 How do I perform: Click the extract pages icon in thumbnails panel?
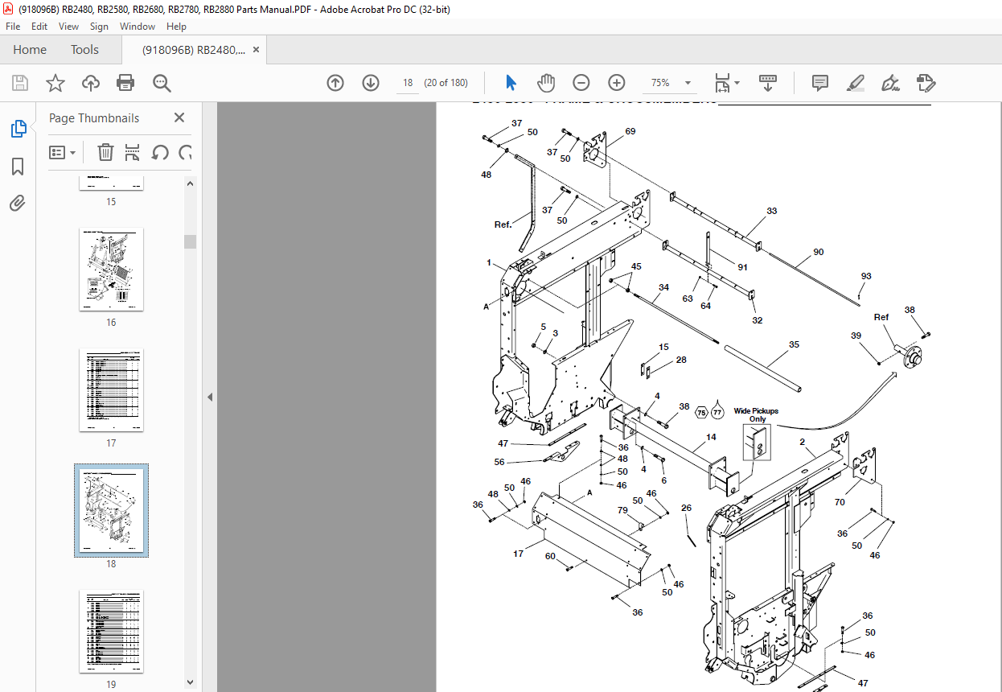pyautogui.click(x=133, y=152)
